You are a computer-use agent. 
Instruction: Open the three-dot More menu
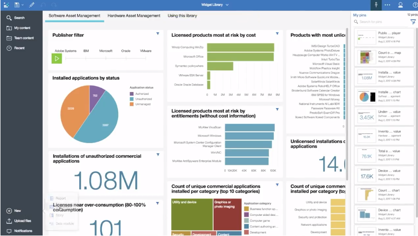pos(388,5)
